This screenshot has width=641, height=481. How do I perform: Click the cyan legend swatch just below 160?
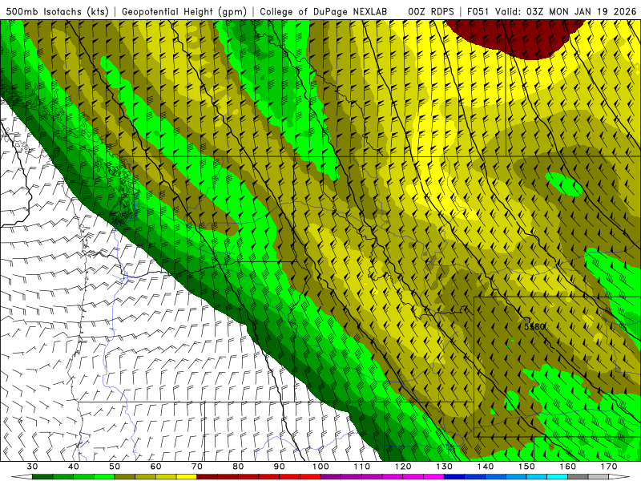coord(557,477)
